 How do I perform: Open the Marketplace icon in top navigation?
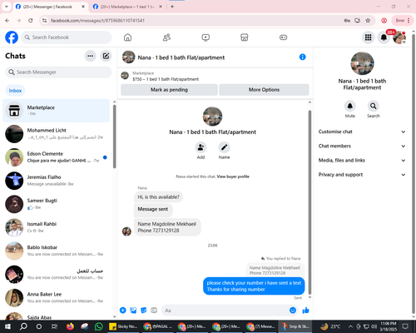244,37
